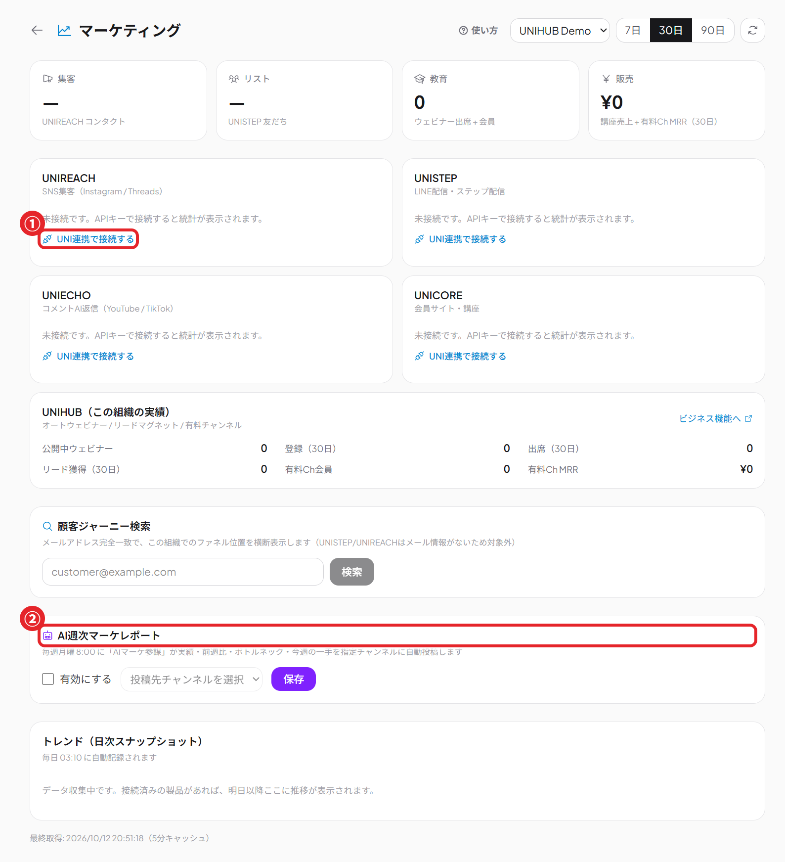Viewport: 785px width, 862px height.
Task: Click the plug icon in the UNICORE card
Action: [x=419, y=356]
